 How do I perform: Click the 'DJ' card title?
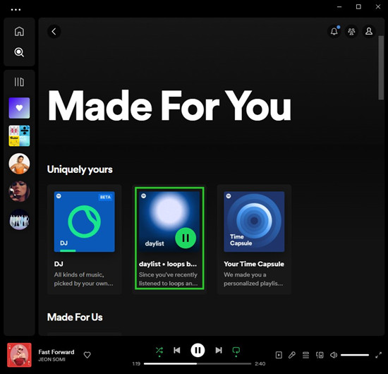tap(59, 264)
